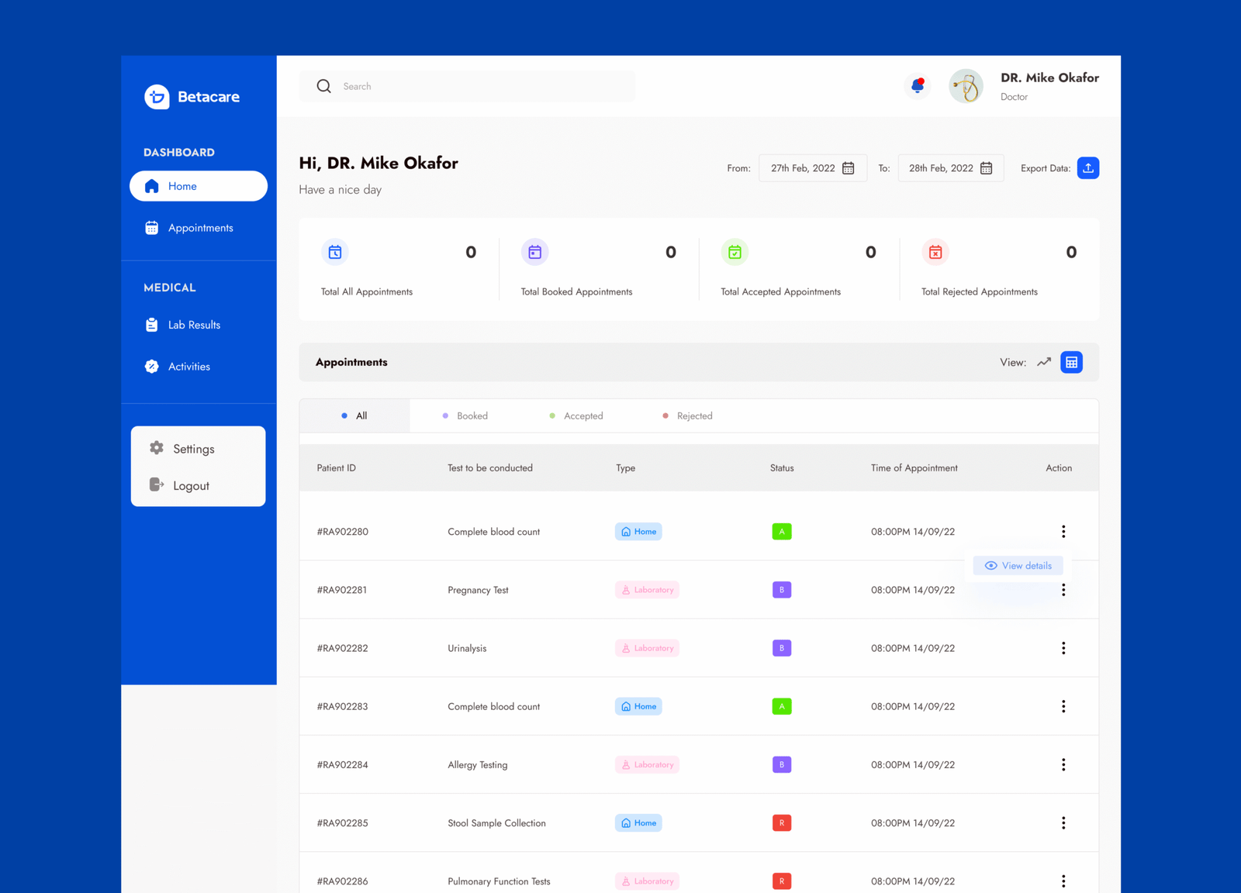Open the Activities sidebar item
The image size is (1241, 893).
click(188, 367)
